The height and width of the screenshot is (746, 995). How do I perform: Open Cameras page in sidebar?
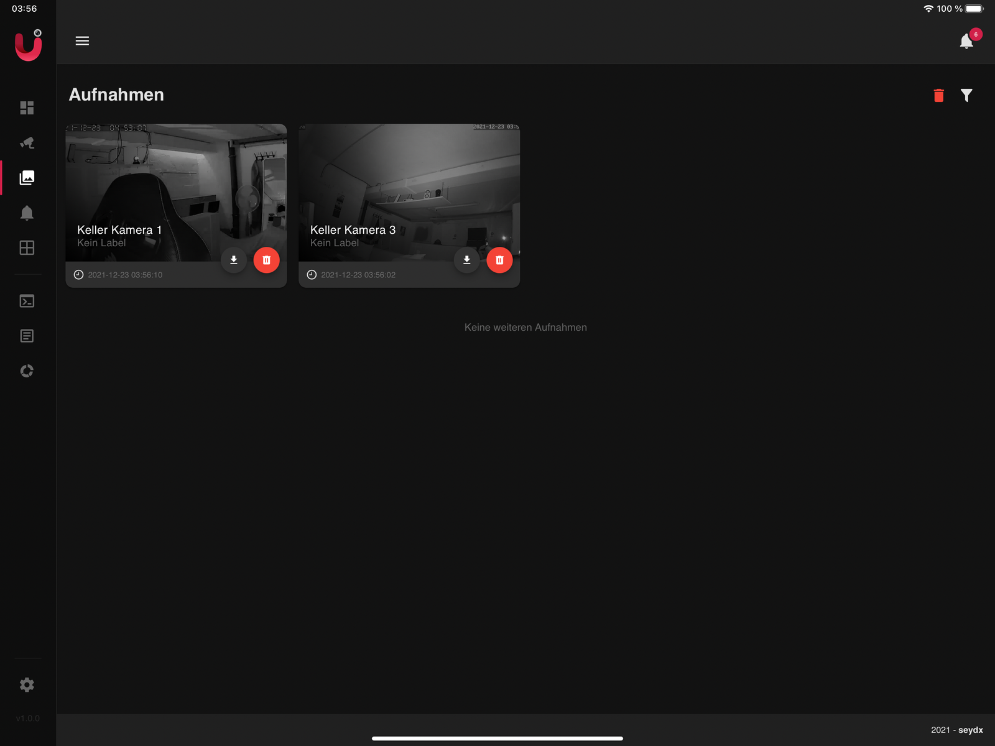(x=27, y=143)
